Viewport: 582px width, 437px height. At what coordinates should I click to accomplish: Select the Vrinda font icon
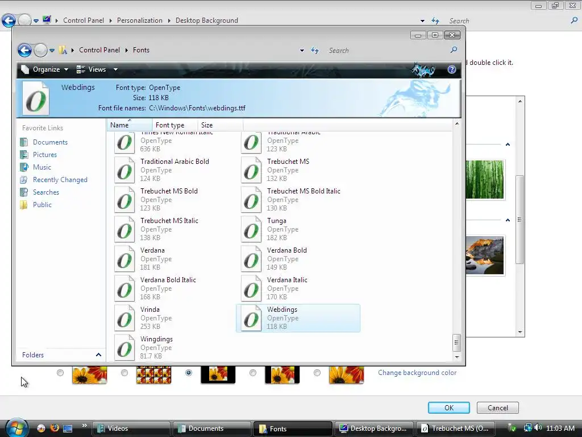124,318
